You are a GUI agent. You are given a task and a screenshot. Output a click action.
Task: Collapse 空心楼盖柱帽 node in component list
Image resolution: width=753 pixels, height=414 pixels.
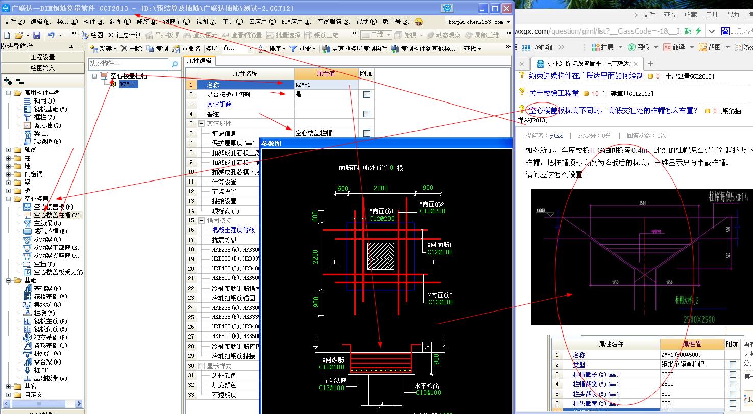(95, 76)
